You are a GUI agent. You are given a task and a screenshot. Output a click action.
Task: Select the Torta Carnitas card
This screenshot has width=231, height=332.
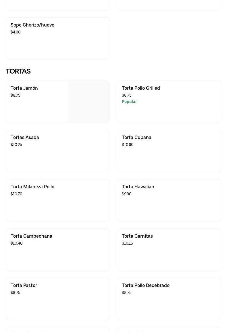(x=169, y=250)
